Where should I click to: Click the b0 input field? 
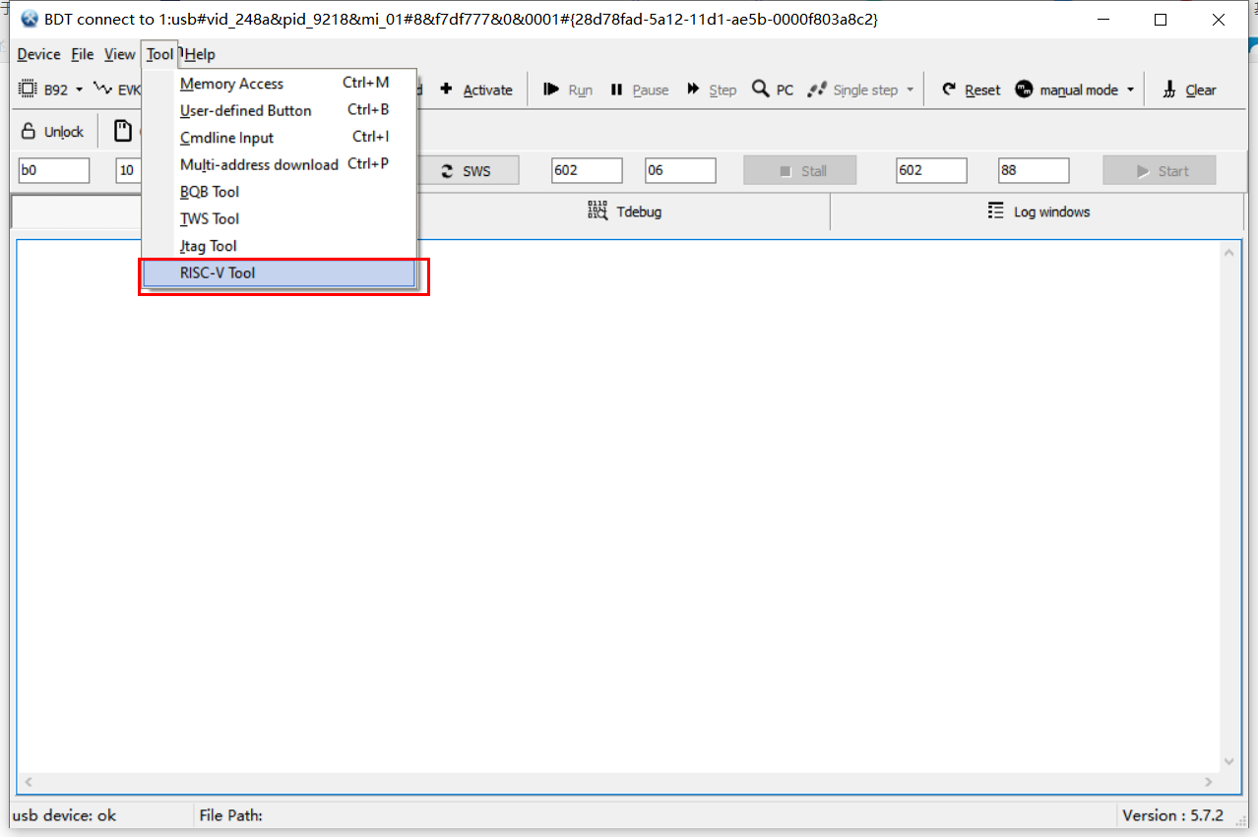(53, 171)
